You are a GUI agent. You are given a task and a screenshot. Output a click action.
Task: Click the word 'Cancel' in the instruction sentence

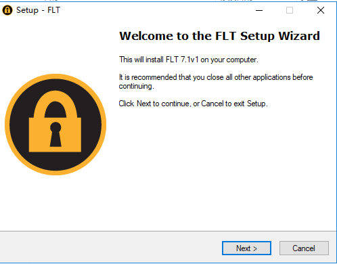tap(212, 104)
